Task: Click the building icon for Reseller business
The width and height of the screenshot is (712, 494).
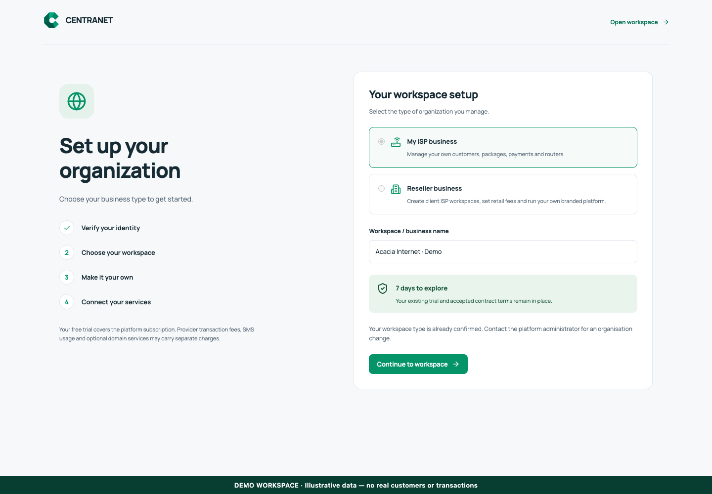Action: coord(396,189)
